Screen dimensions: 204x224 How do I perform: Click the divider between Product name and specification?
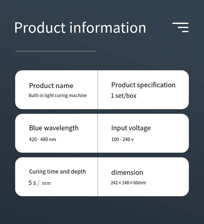click(x=98, y=90)
